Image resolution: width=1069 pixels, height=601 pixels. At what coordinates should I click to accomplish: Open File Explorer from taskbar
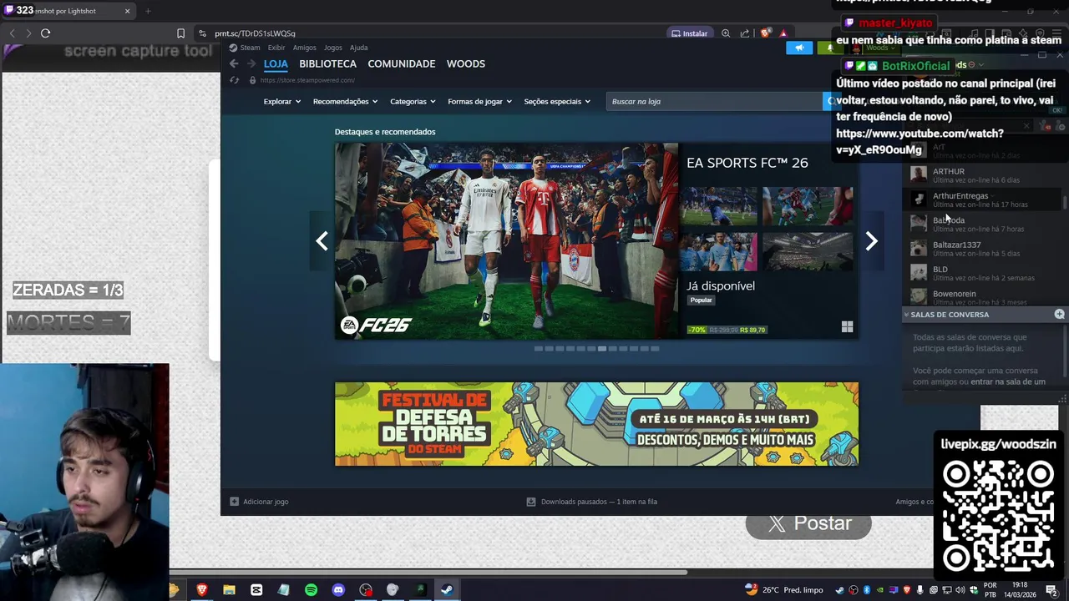(x=229, y=590)
